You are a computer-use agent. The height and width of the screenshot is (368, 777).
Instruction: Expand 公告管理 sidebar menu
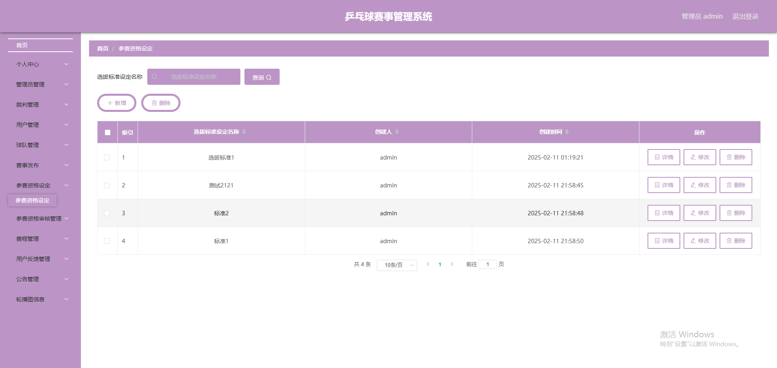[40, 279]
